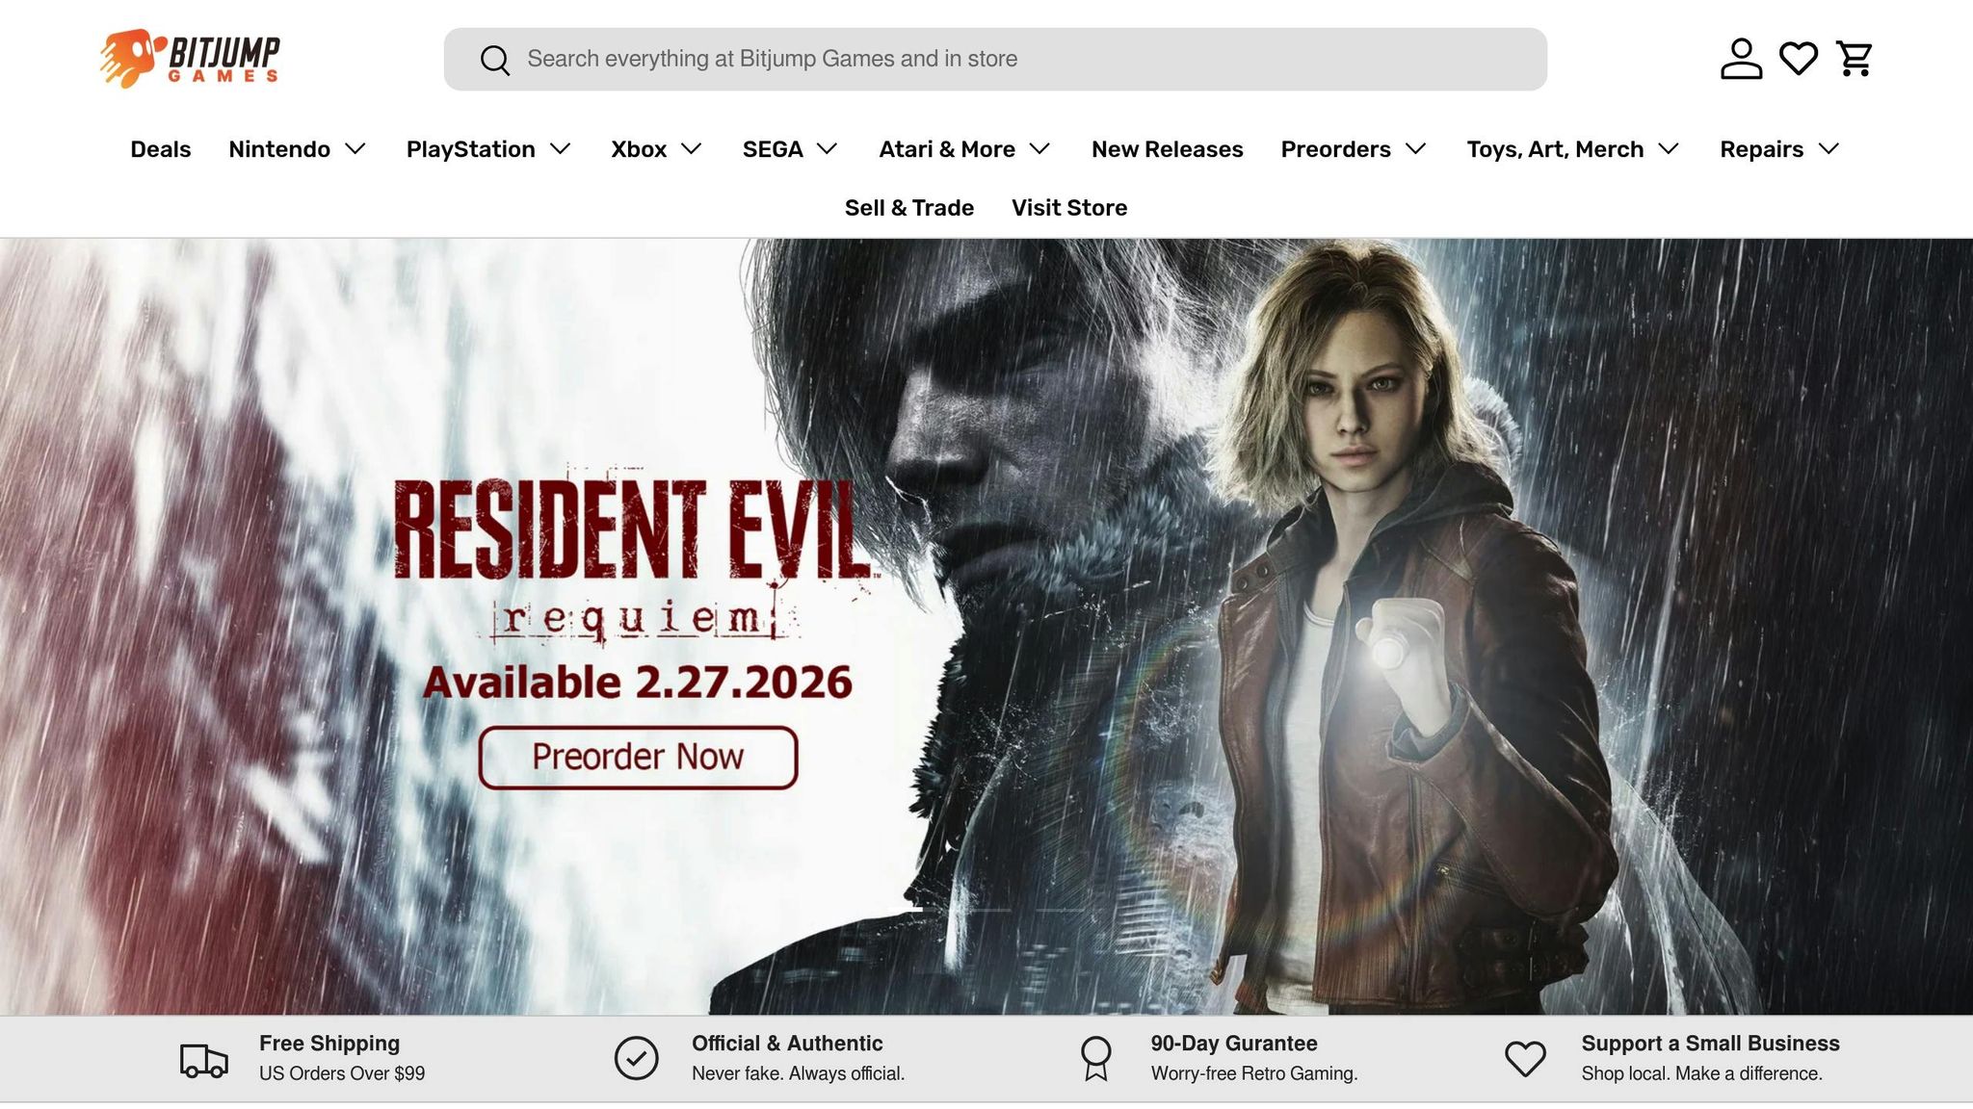The width and height of the screenshot is (1973, 1109).
Task: Click the Sell & Trade link
Action: [908, 208]
